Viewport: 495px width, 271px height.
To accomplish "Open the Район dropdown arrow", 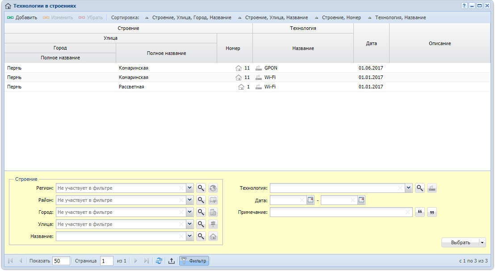I will [x=189, y=200].
